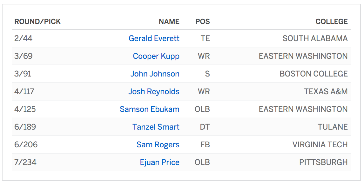The width and height of the screenshot is (364, 184).
Task: Click the ROUND/PICK column header
Action: (x=37, y=21)
